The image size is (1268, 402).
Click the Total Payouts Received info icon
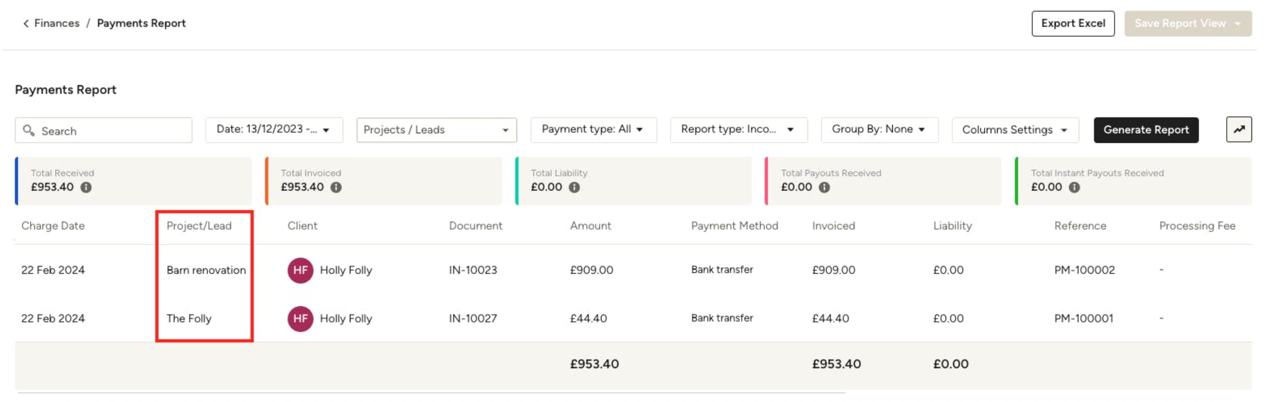[x=825, y=187]
